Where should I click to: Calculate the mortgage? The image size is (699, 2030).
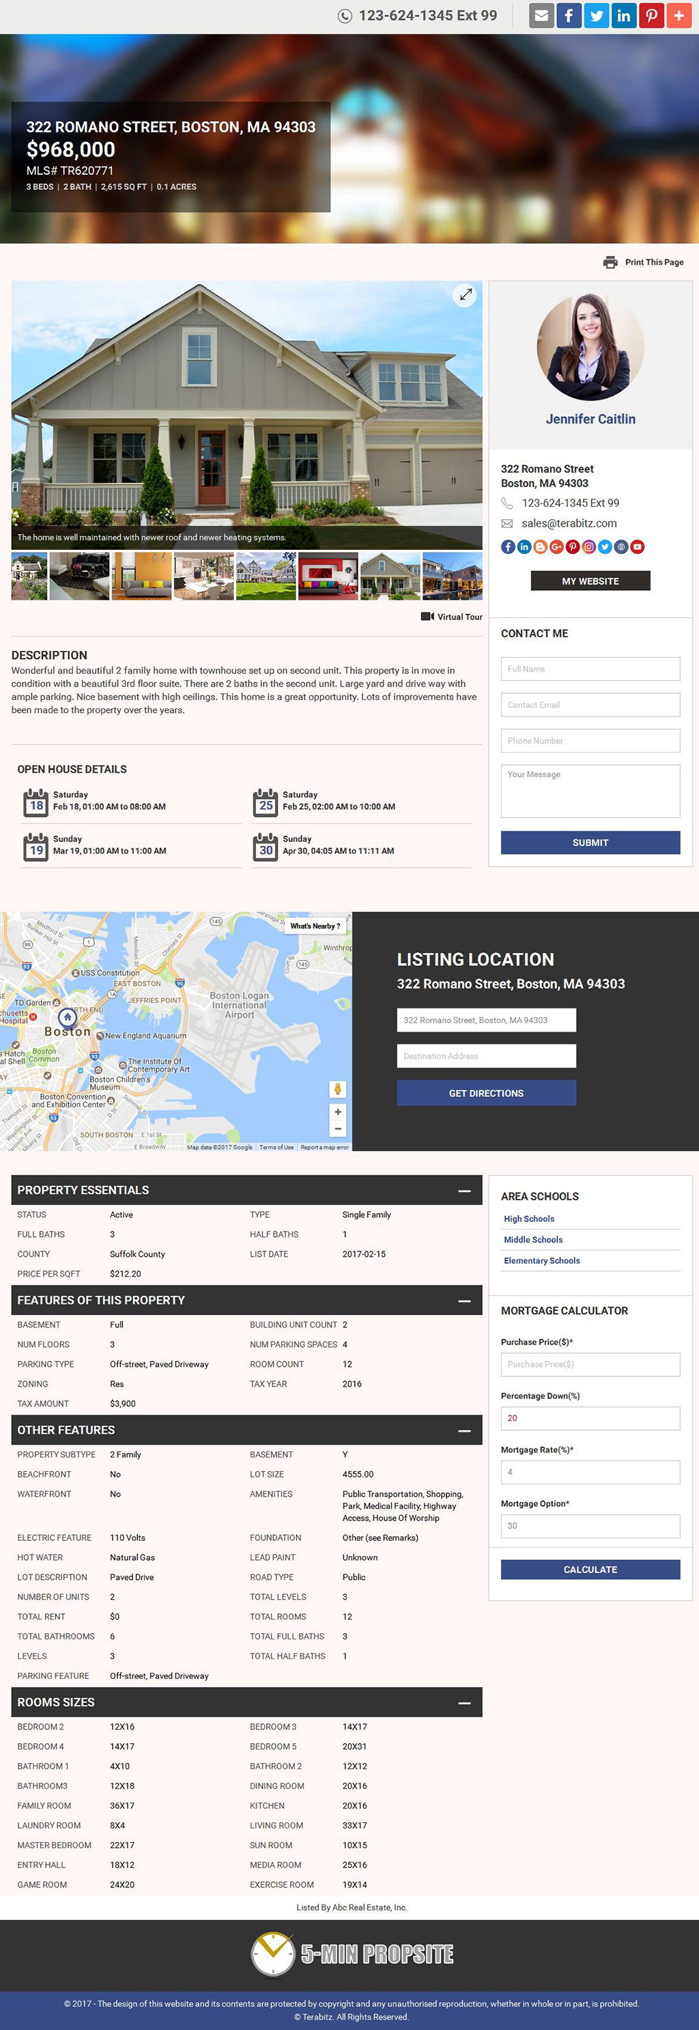point(590,1570)
